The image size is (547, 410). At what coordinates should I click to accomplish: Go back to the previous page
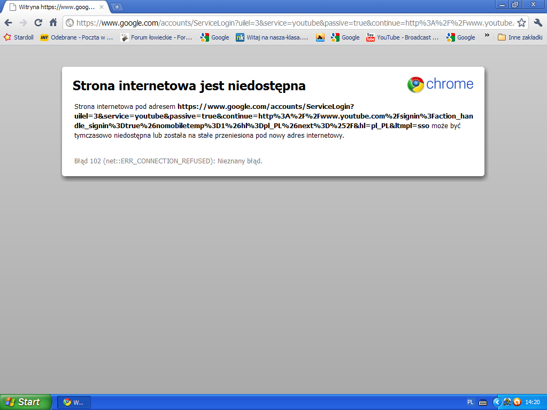9,23
